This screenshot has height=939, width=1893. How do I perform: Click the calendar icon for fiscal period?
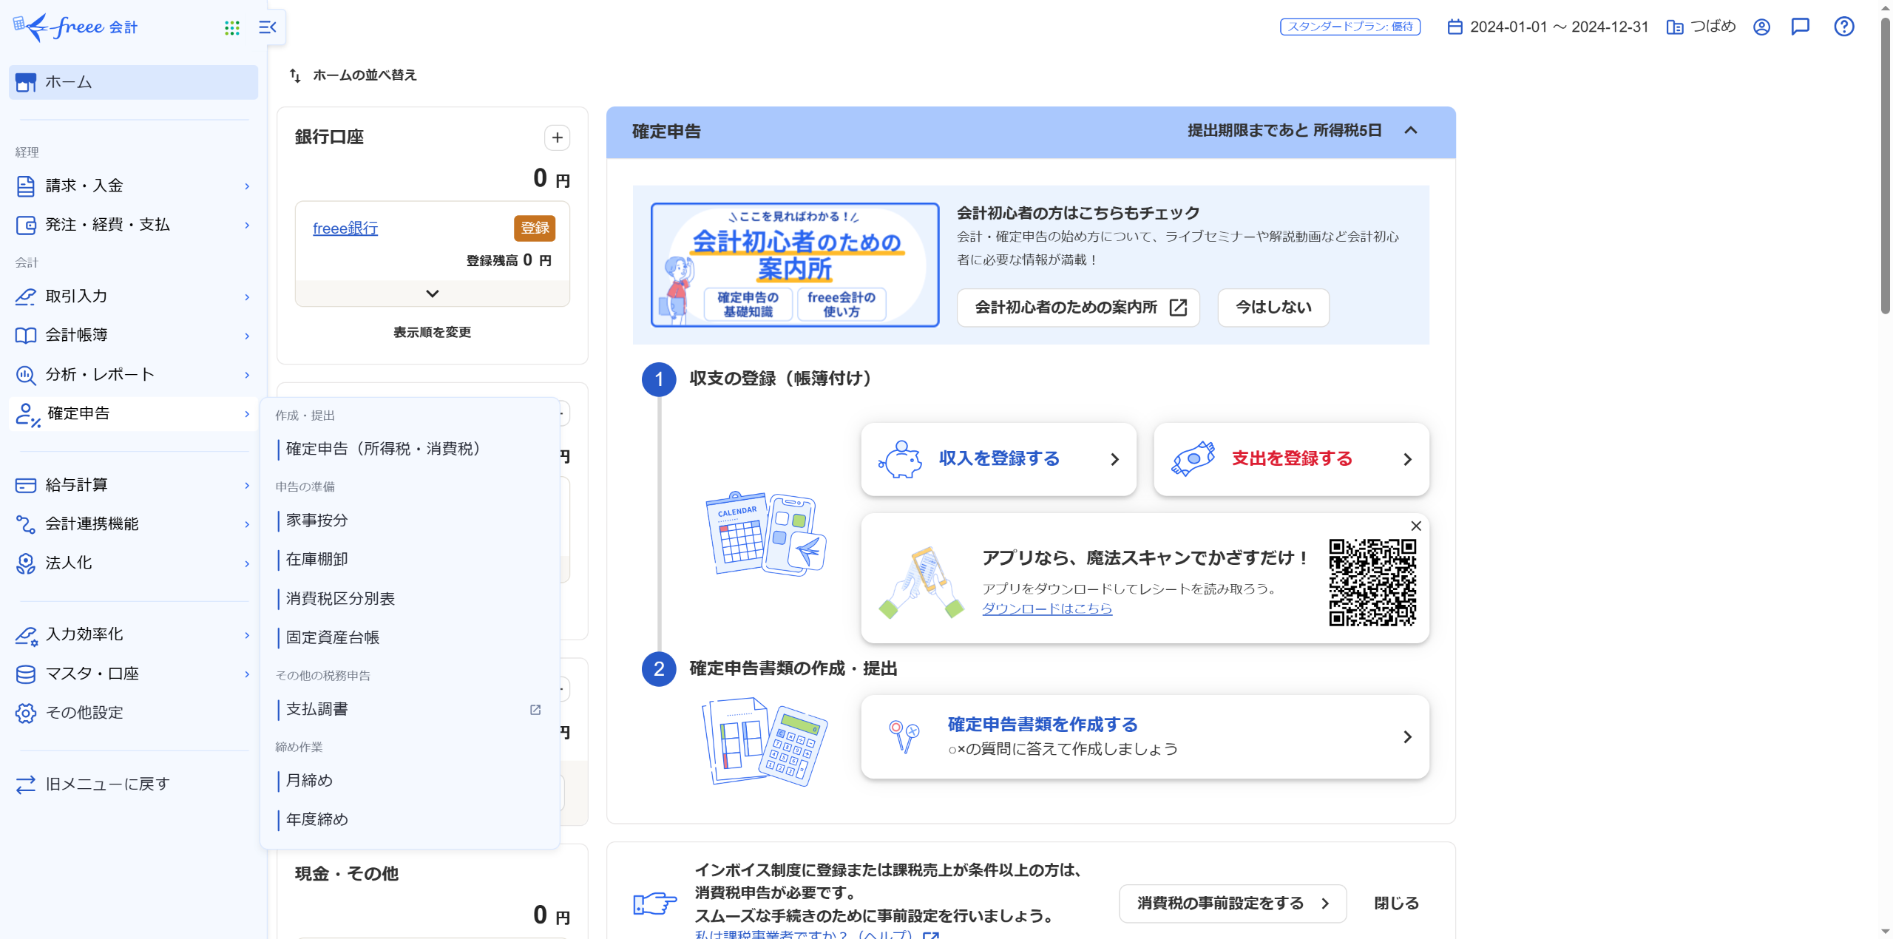tap(1455, 27)
